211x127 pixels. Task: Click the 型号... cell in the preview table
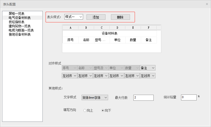coord(102,40)
